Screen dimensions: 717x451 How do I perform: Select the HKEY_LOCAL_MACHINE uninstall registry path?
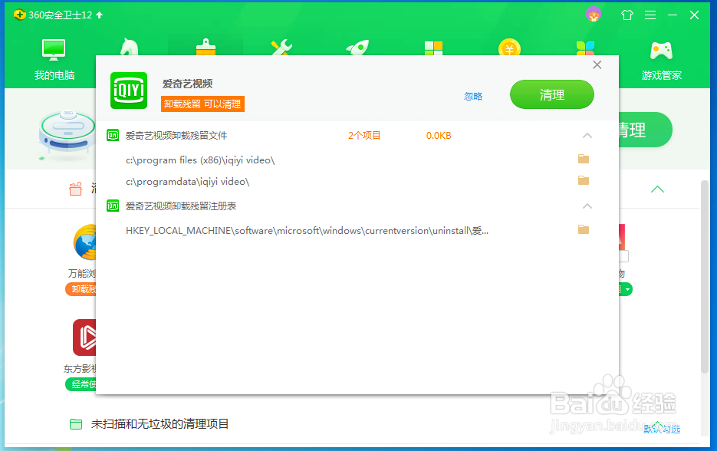point(307,231)
